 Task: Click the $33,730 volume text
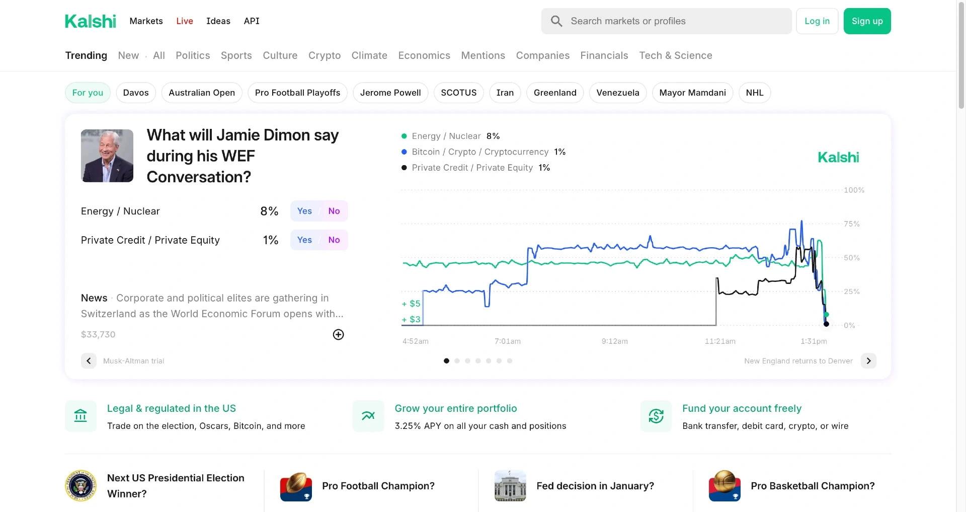point(98,335)
